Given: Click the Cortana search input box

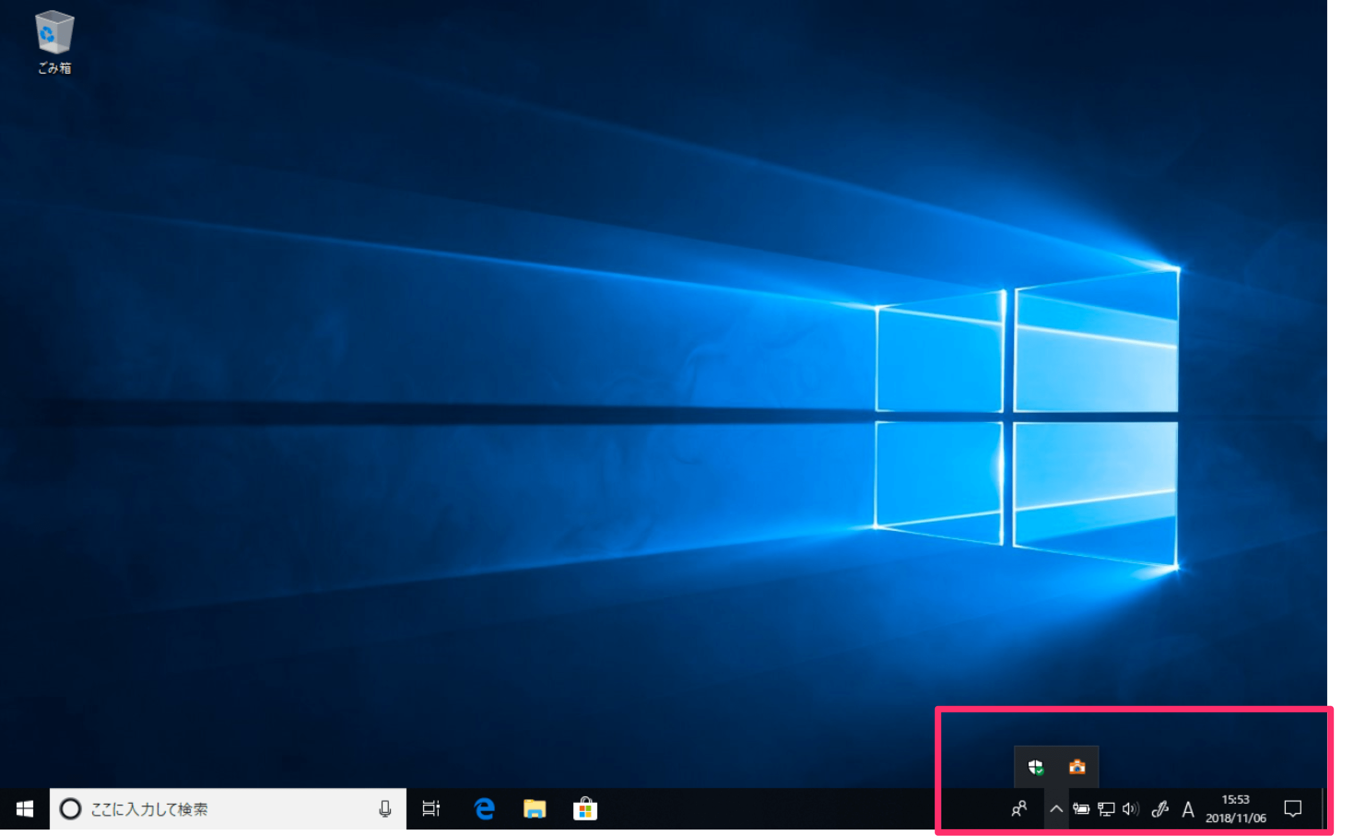Looking at the screenshot, I should [x=221, y=809].
